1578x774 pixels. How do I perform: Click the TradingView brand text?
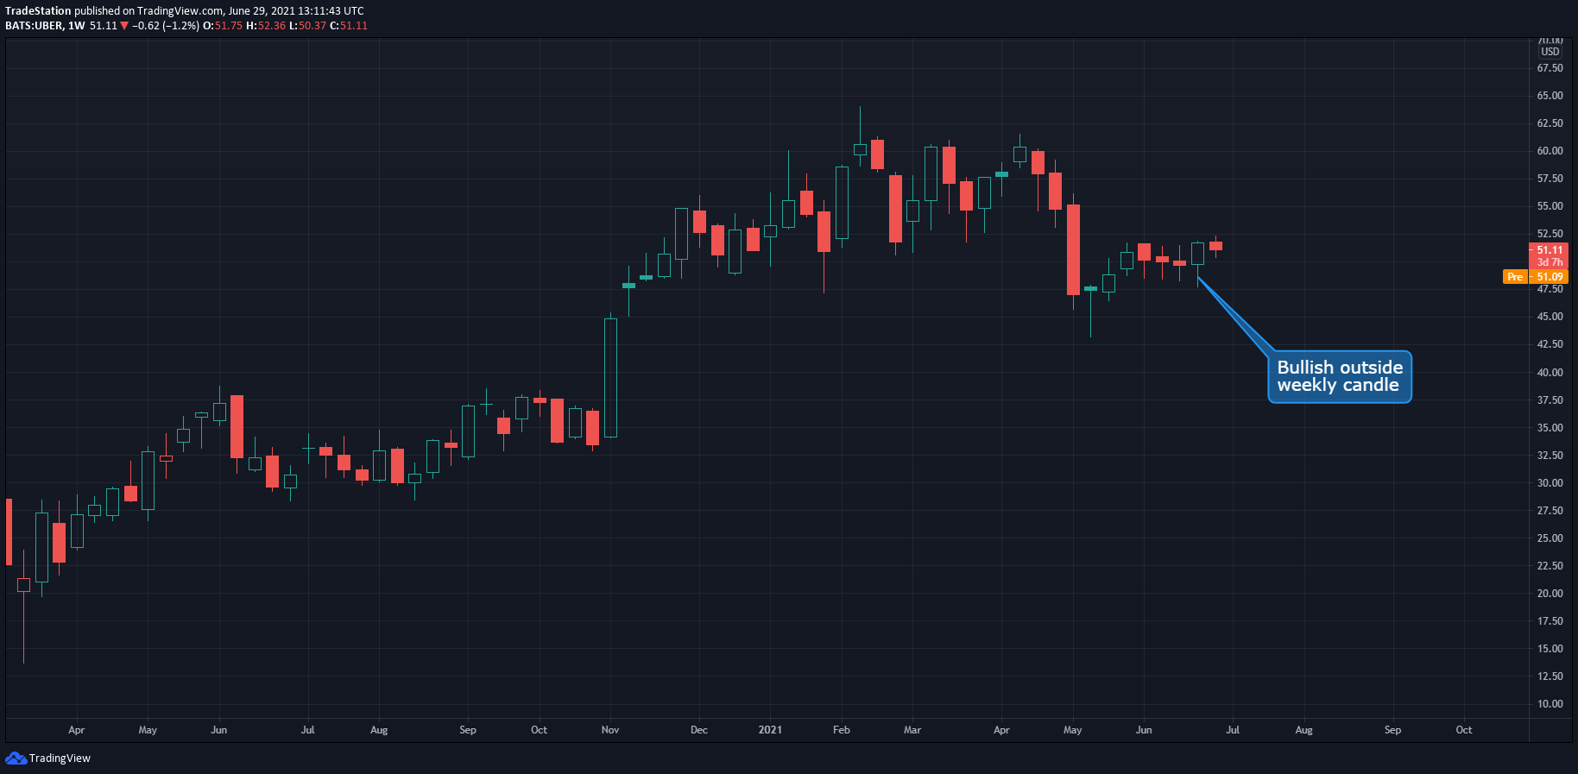(60, 758)
